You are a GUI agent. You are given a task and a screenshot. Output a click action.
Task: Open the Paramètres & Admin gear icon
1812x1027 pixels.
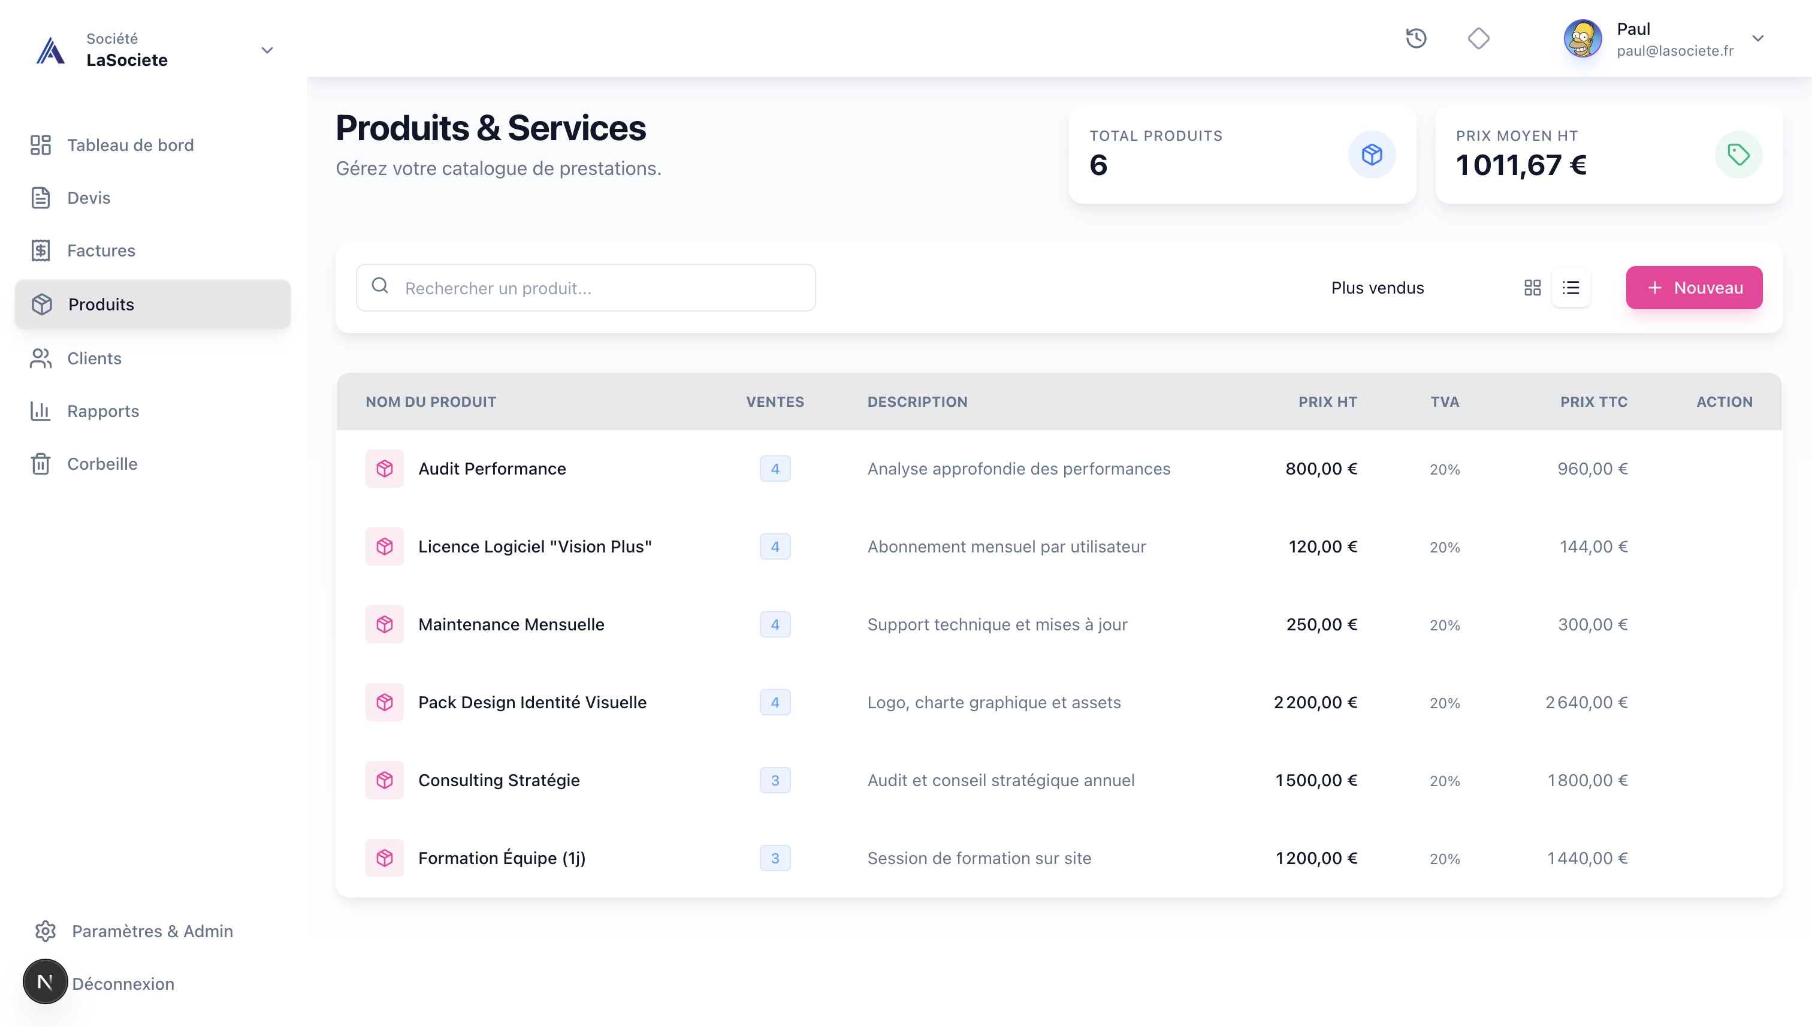coord(46,931)
